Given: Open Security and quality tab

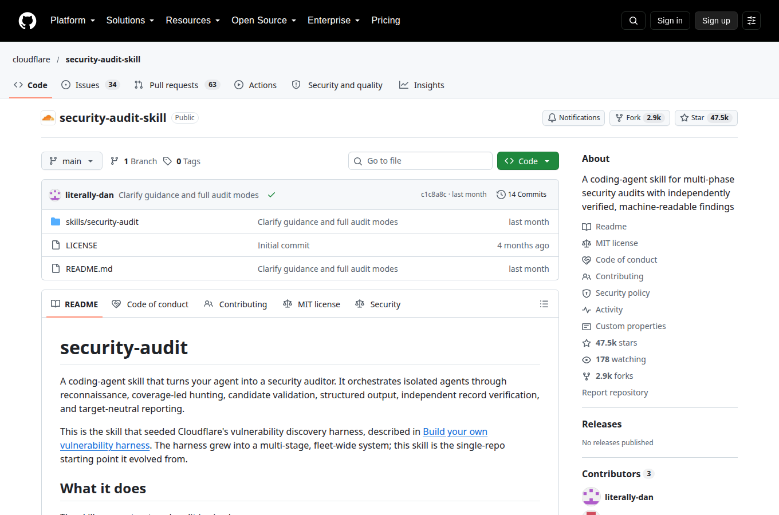Looking at the screenshot, I should pos(337,85).
